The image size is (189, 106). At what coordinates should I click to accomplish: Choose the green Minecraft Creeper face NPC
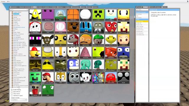98,15
